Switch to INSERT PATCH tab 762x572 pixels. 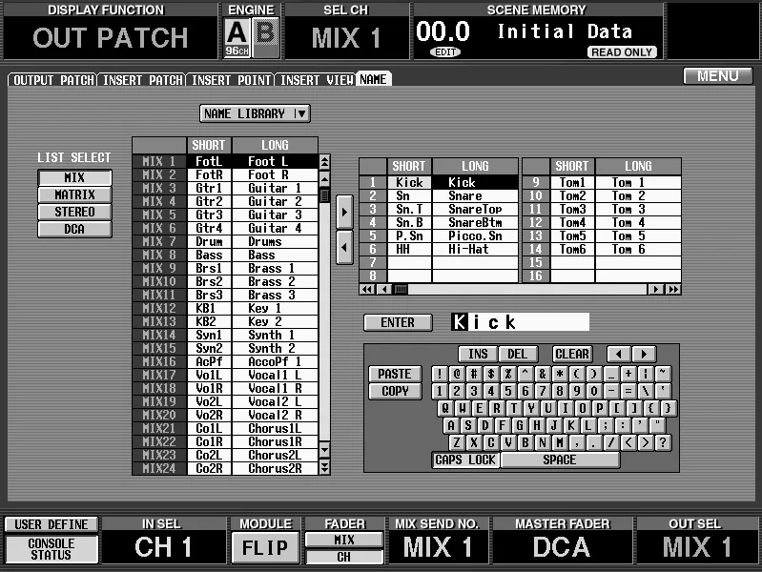pyautogui.click(x=142, y=80)
